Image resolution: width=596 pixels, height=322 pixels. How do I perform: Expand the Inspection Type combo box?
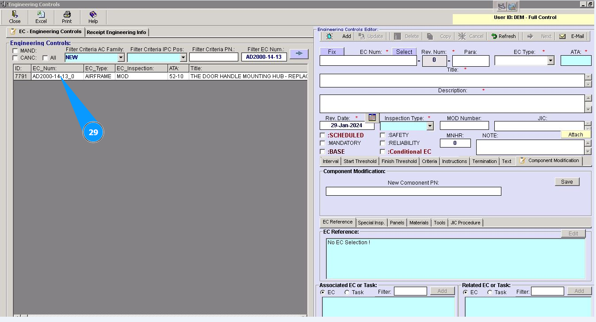pos(430,126)
